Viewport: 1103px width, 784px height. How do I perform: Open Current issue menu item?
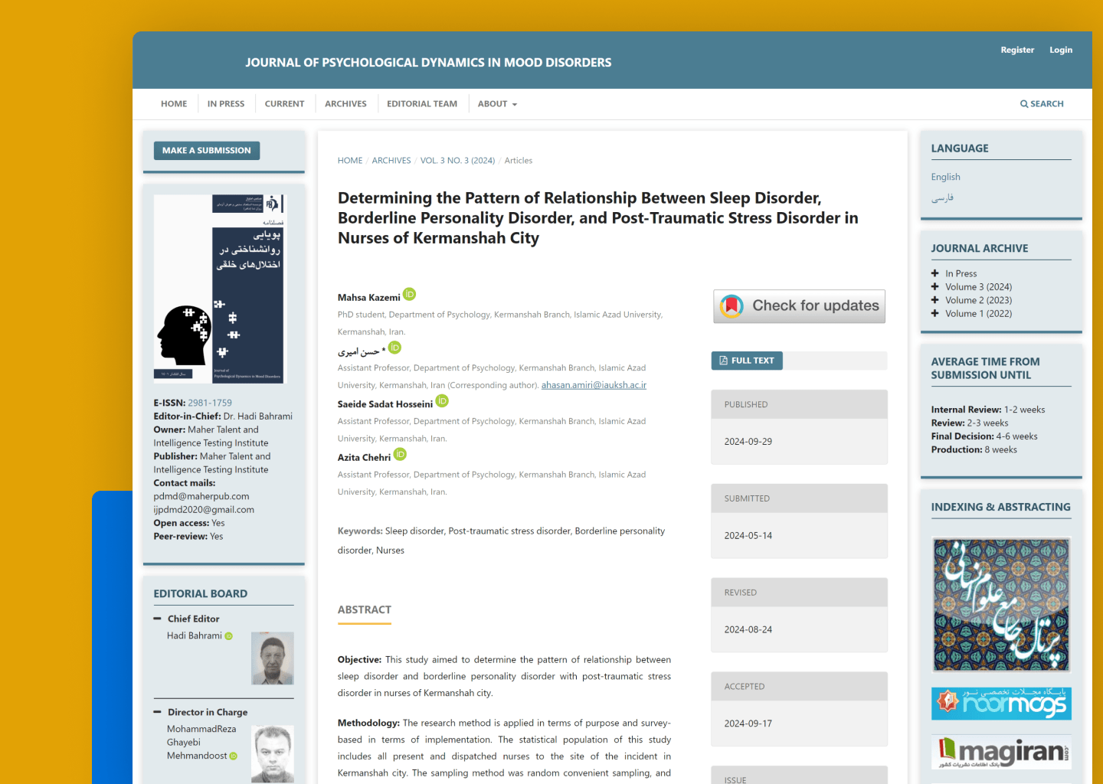(x=284, y=104)
